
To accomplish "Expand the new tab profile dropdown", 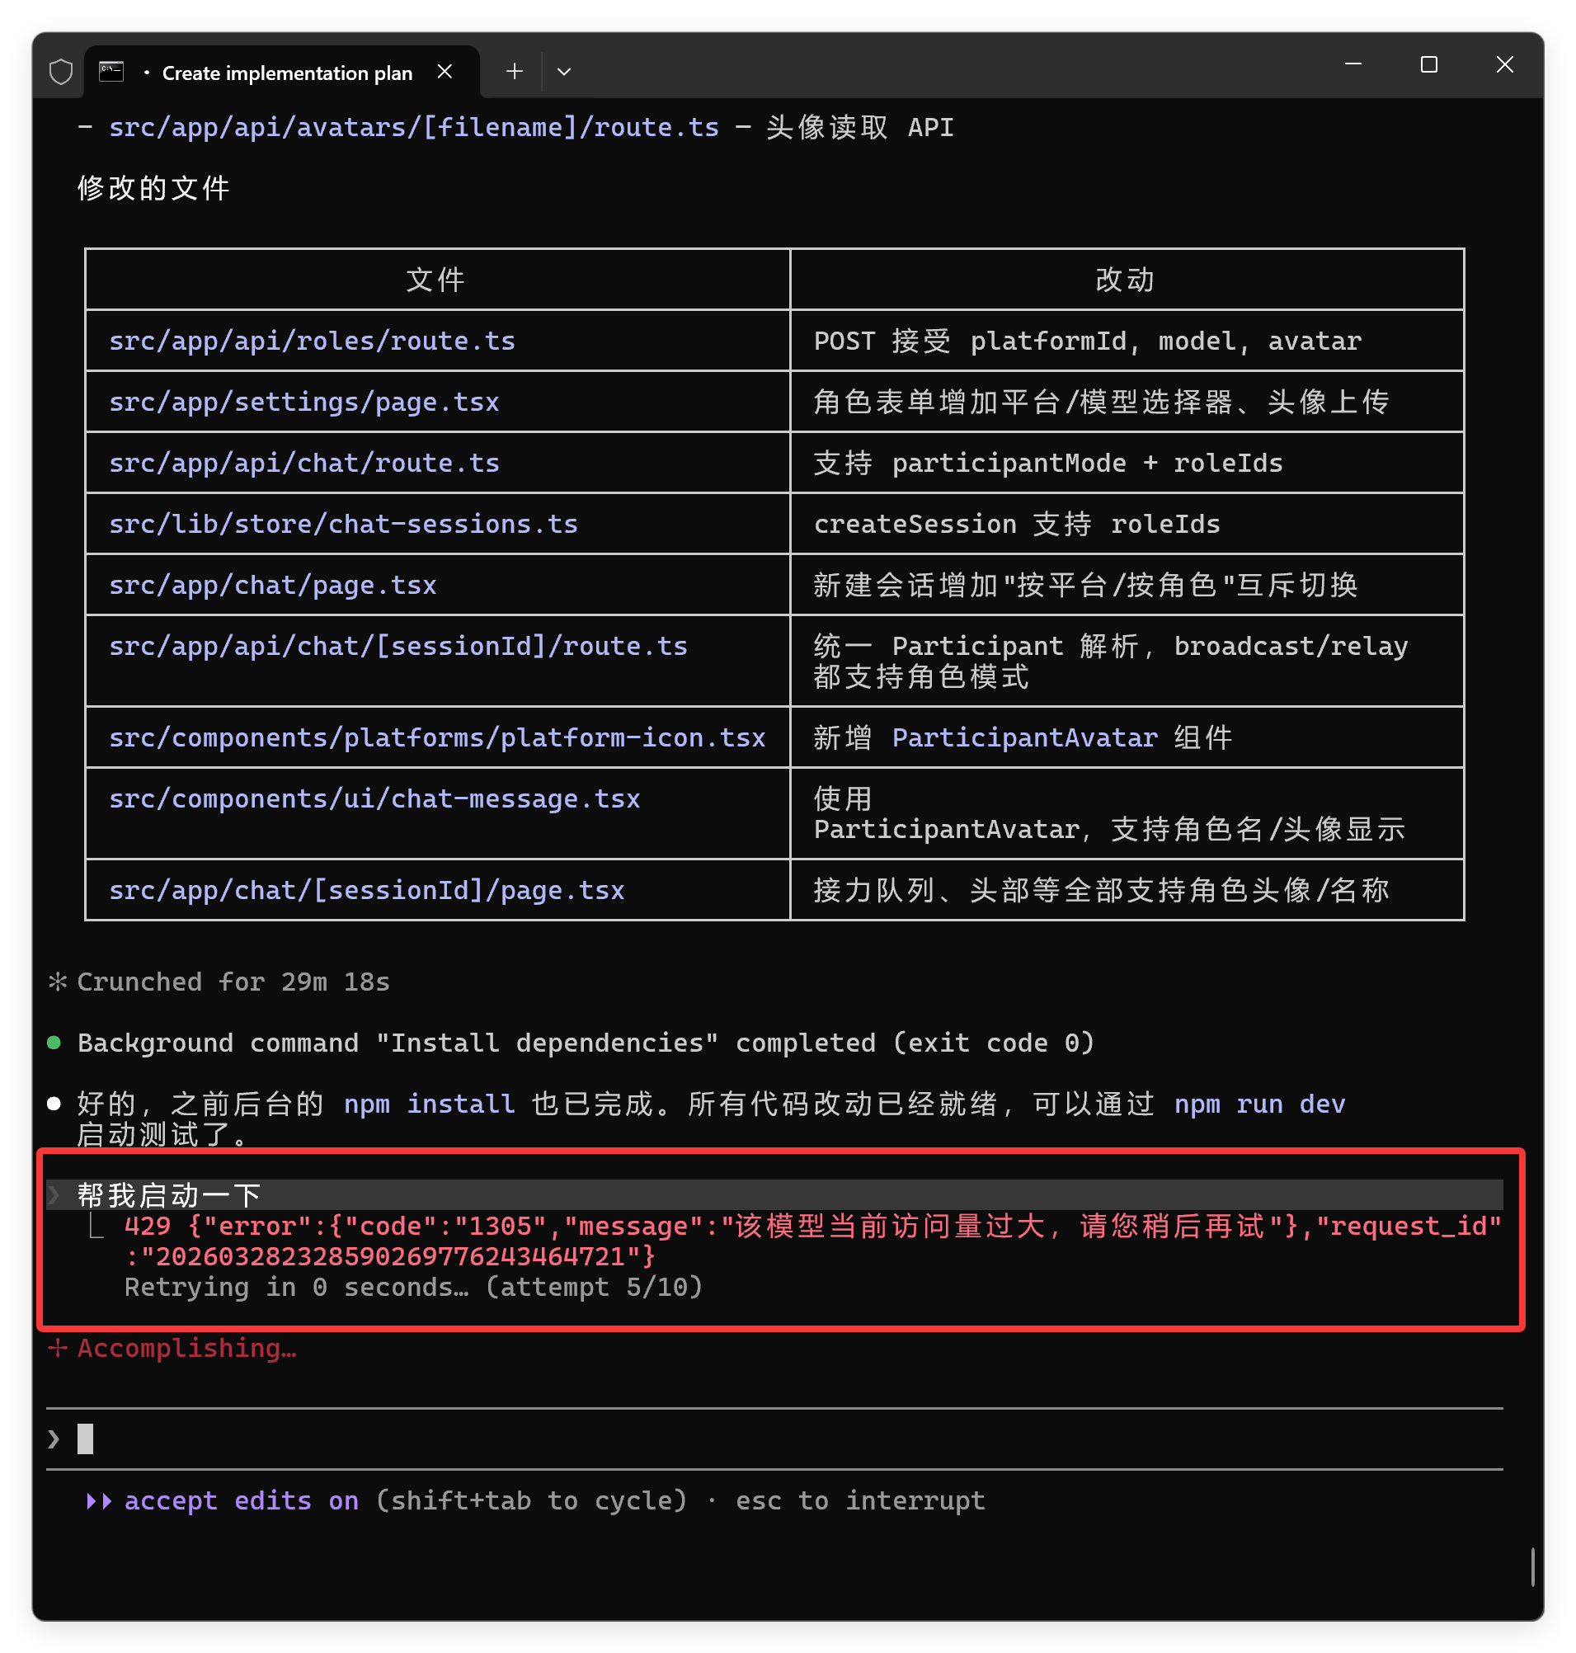I will click(x=564, y=73).
